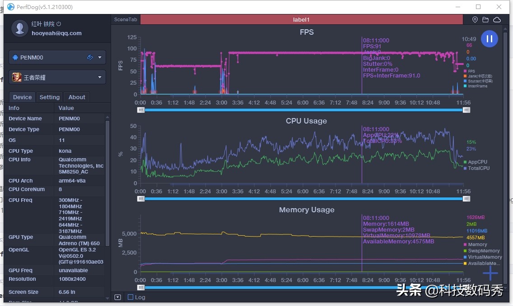Click the logout power icon

pyautogui.click(x=59, y=24)
